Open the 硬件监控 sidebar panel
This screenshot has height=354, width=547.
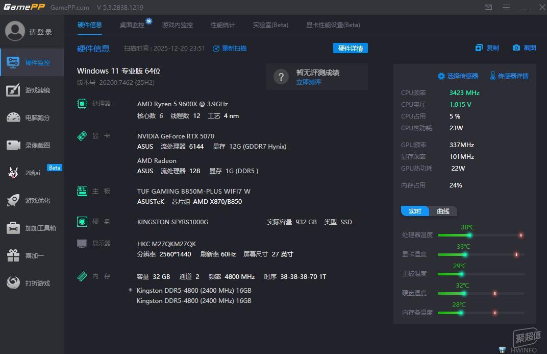tap(32, 62)
